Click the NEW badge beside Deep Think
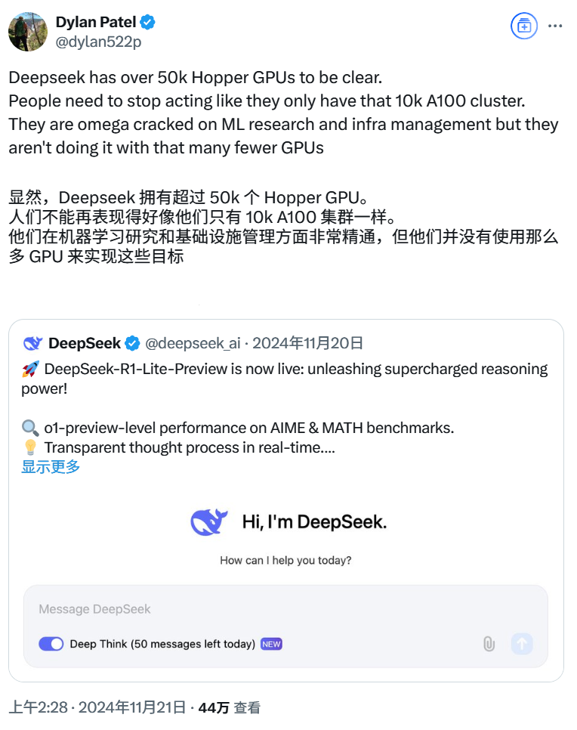The height and width of the screenshot is (730, 577). coord(271,644)
